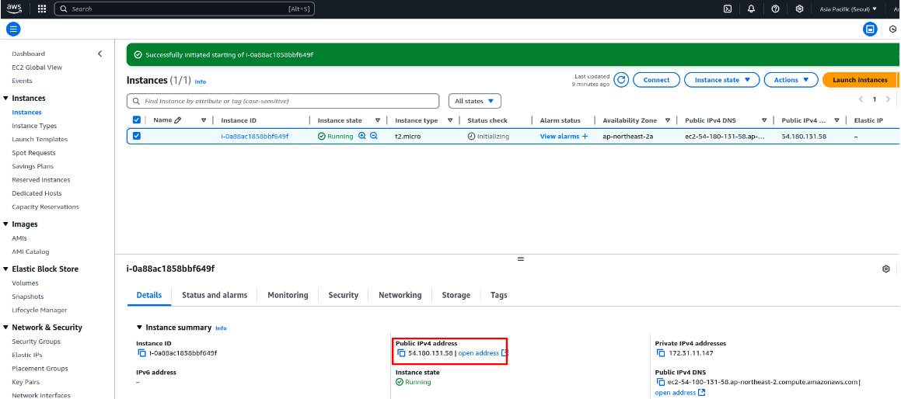Focus the top AWS search box
The height and width of the screenshot is (399, 901).
184,9
